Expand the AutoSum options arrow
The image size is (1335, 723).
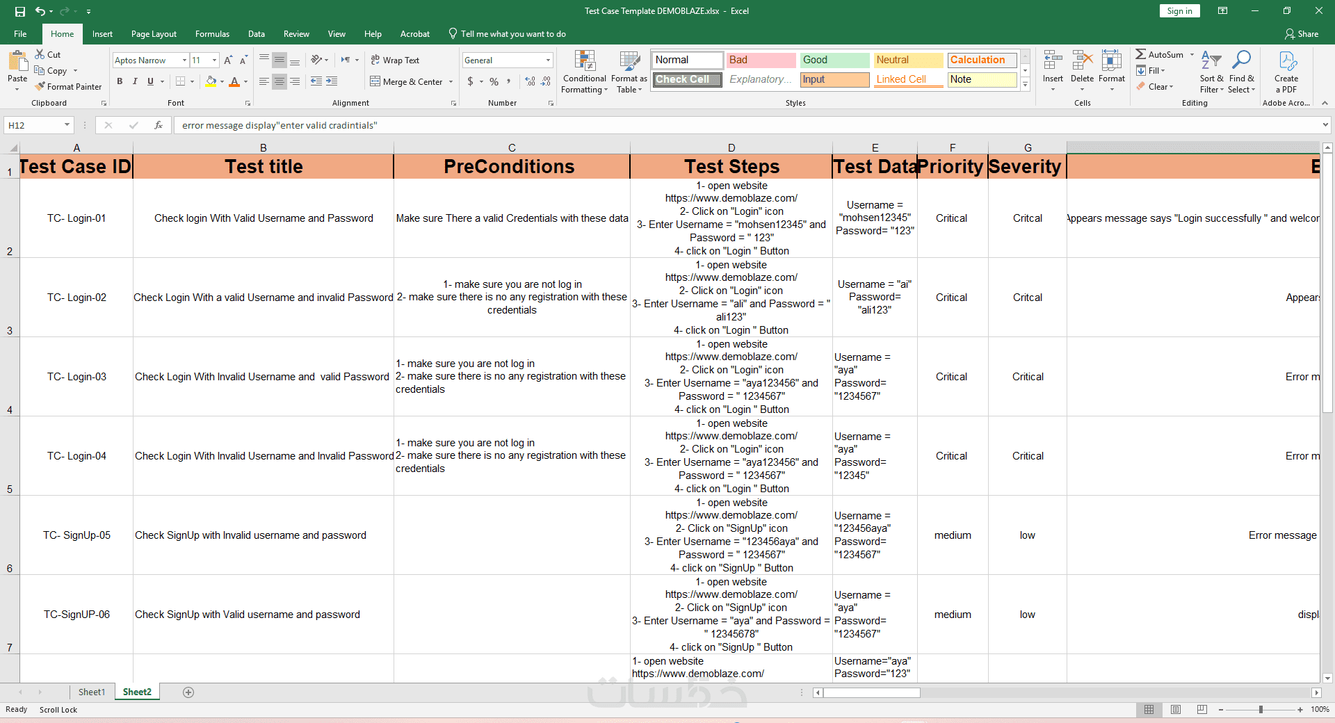coord(1192,55)
